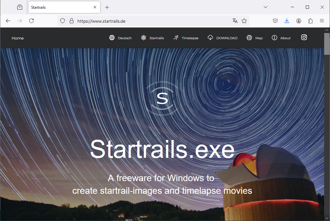Click 'A freeware for Windows to' text
330x221 pixels.
pos(161,178)
